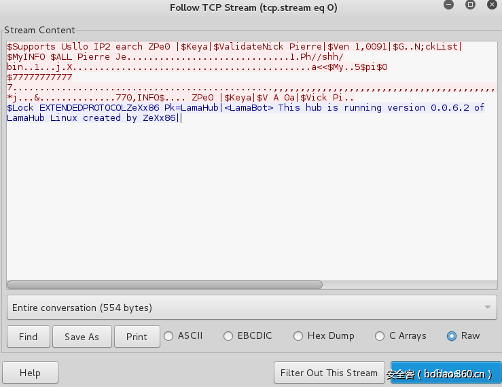Screen dimensions: 502x387
Task: Click Filter Out This Stream
Action: pyautogui.click(x=329, y=373)
